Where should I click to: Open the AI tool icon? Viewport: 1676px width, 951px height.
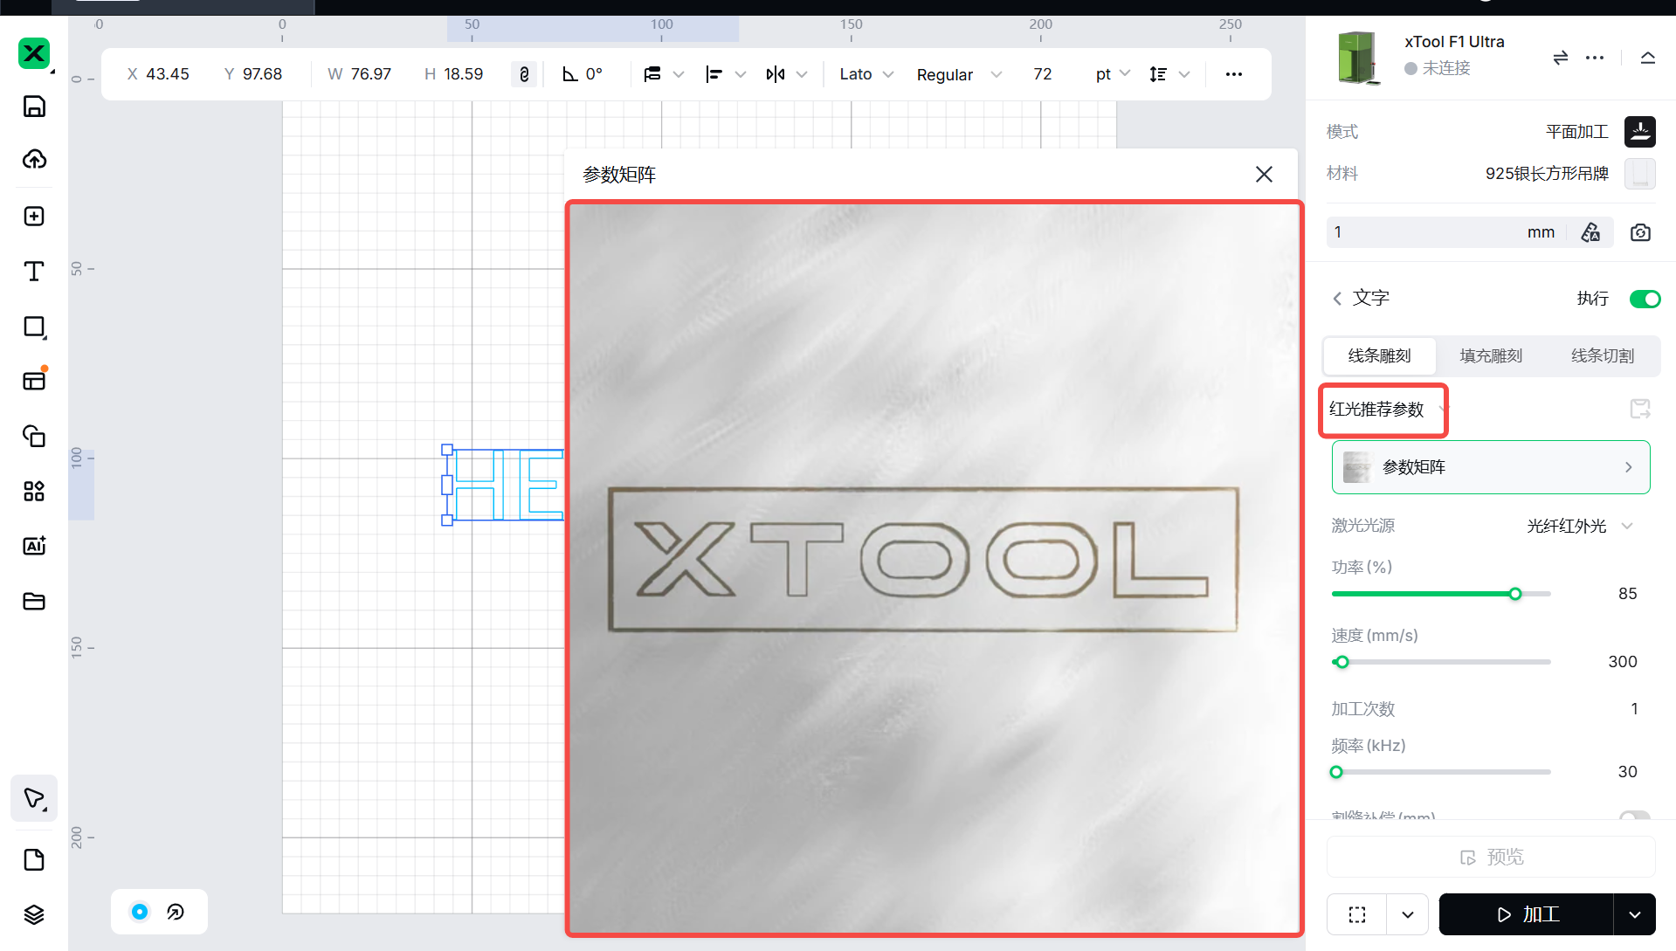34,546
